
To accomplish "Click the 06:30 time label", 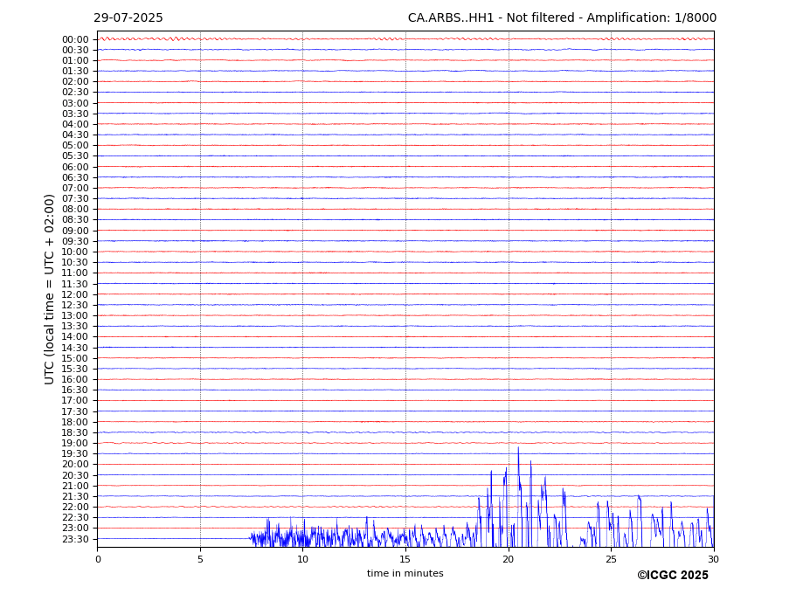I will pos(75,177).
